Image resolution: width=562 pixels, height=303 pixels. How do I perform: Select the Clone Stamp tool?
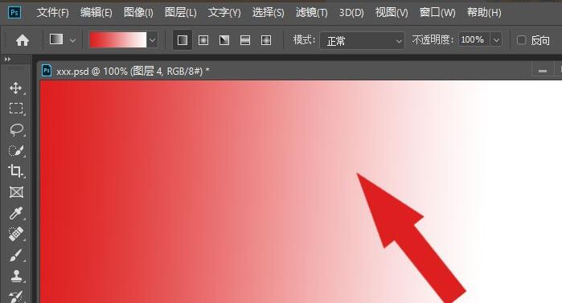(x=16, y=276)
